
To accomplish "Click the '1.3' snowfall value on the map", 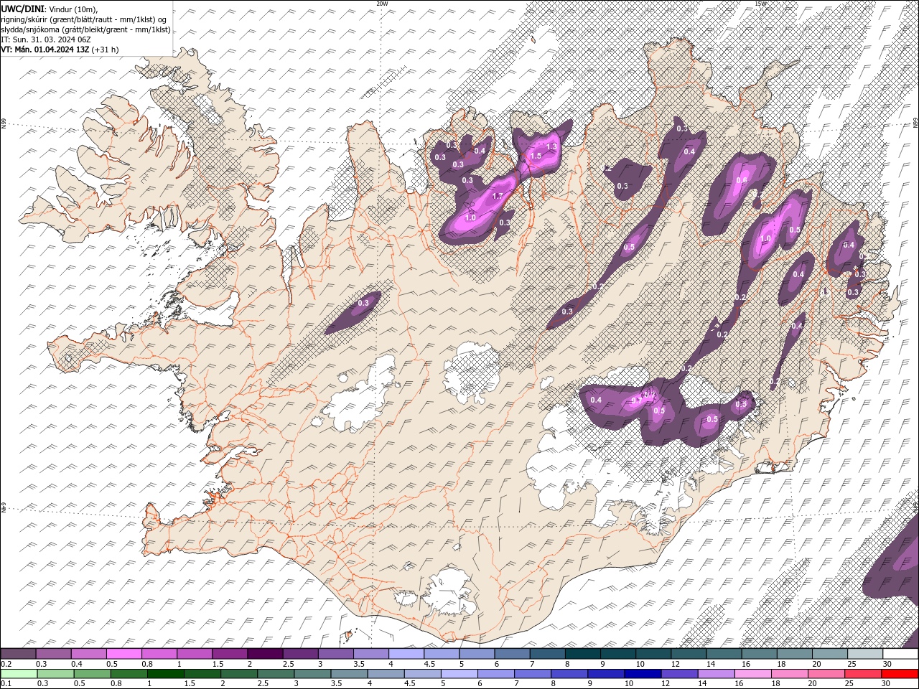I will click(x=551, y=146).
